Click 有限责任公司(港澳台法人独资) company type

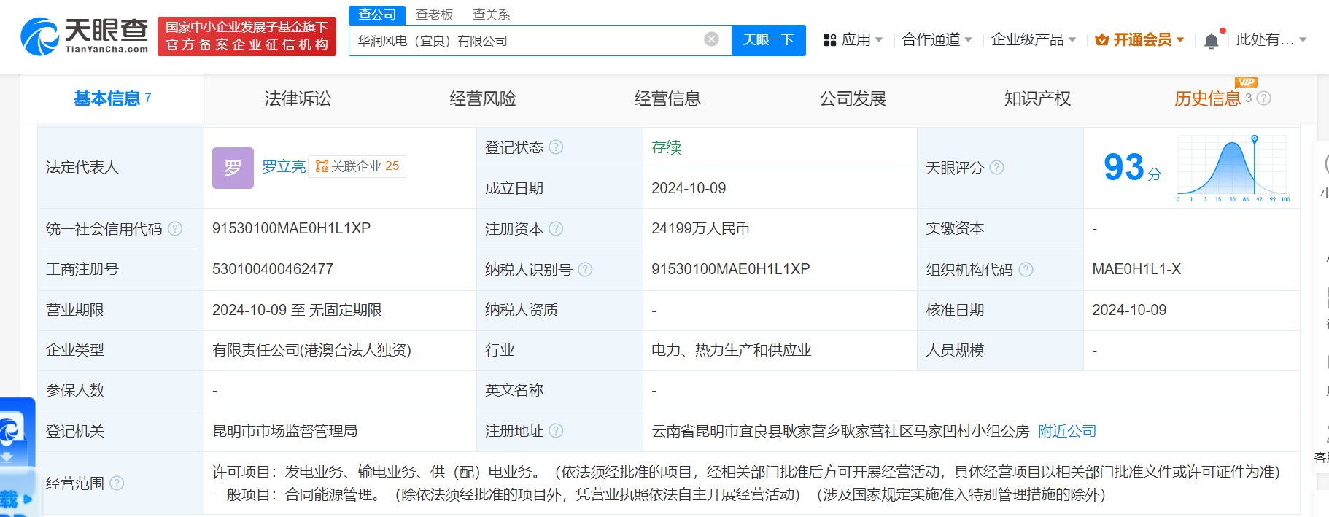[311, 351]
